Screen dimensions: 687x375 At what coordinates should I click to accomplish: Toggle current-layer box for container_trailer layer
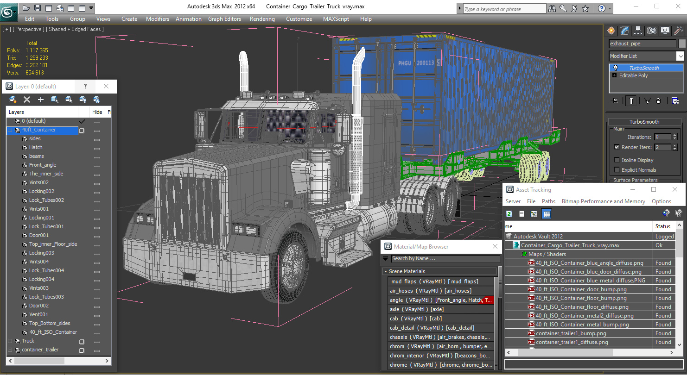point(82,350)
